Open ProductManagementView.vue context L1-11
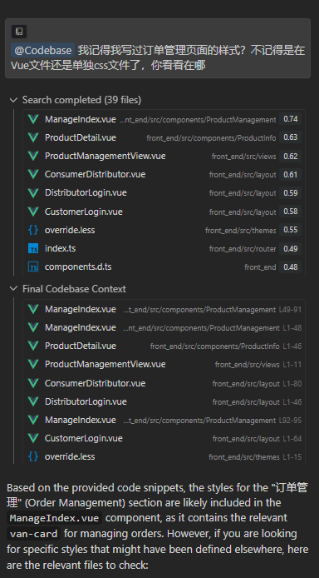The height and width of the screenshot is (578, 319). [x=164, y=364]
